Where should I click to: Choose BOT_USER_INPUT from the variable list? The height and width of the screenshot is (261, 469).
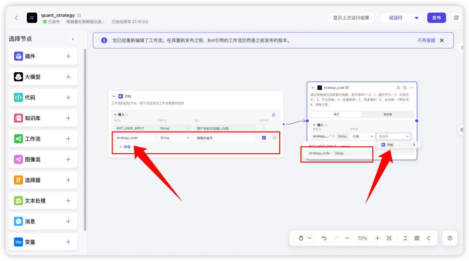pos(337,146)
